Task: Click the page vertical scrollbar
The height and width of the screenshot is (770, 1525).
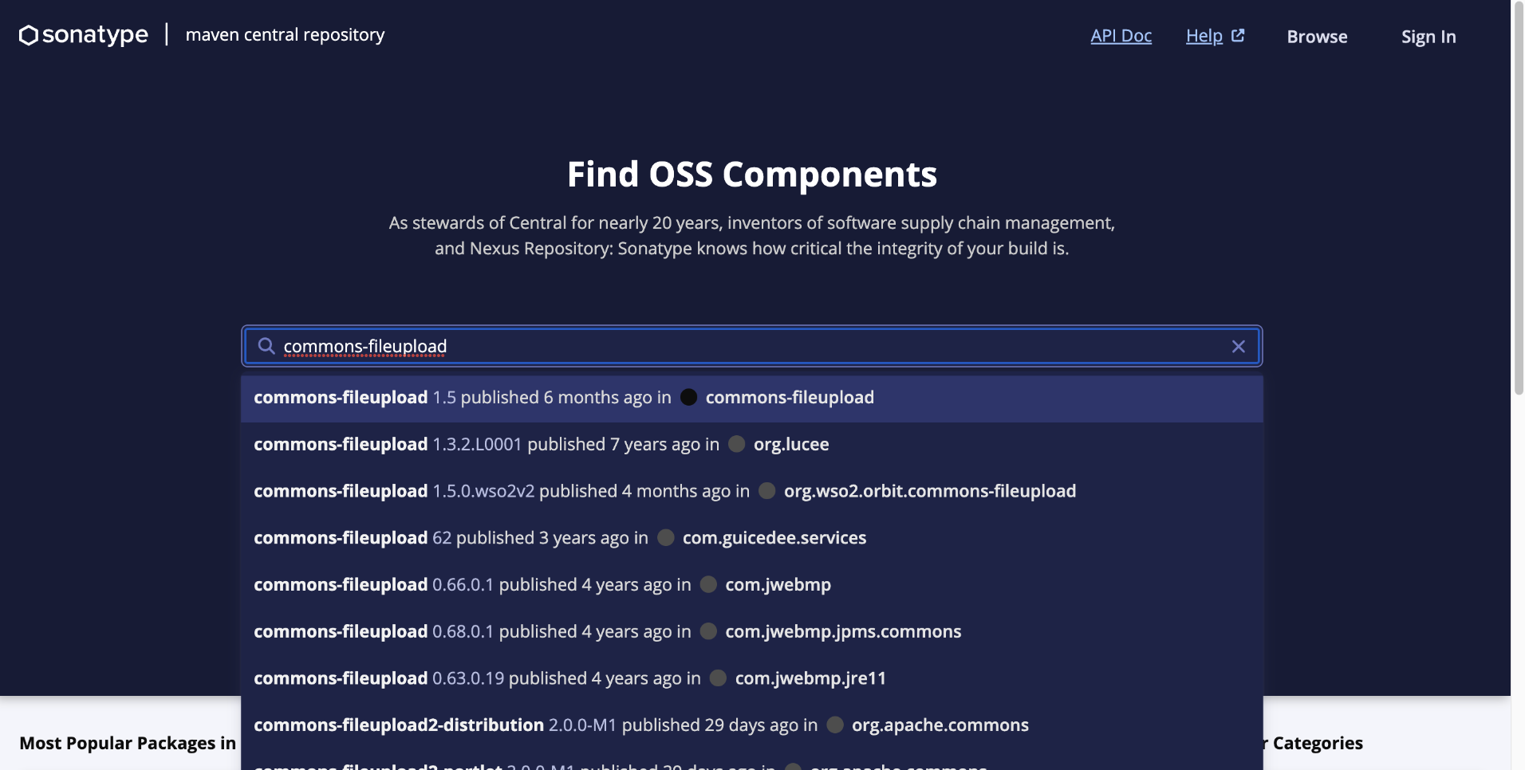Action: coord(1519,199)
